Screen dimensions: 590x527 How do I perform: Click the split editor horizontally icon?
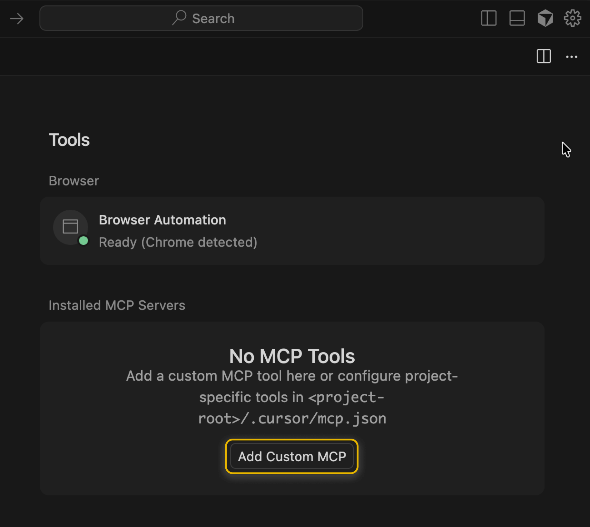[517, 18]
